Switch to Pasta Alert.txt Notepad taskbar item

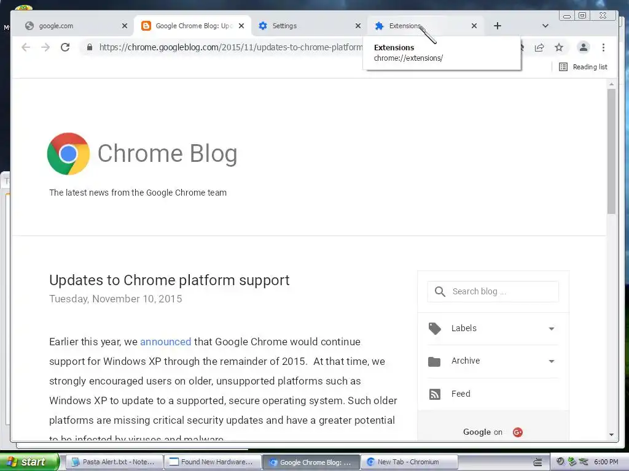point(114,462)
